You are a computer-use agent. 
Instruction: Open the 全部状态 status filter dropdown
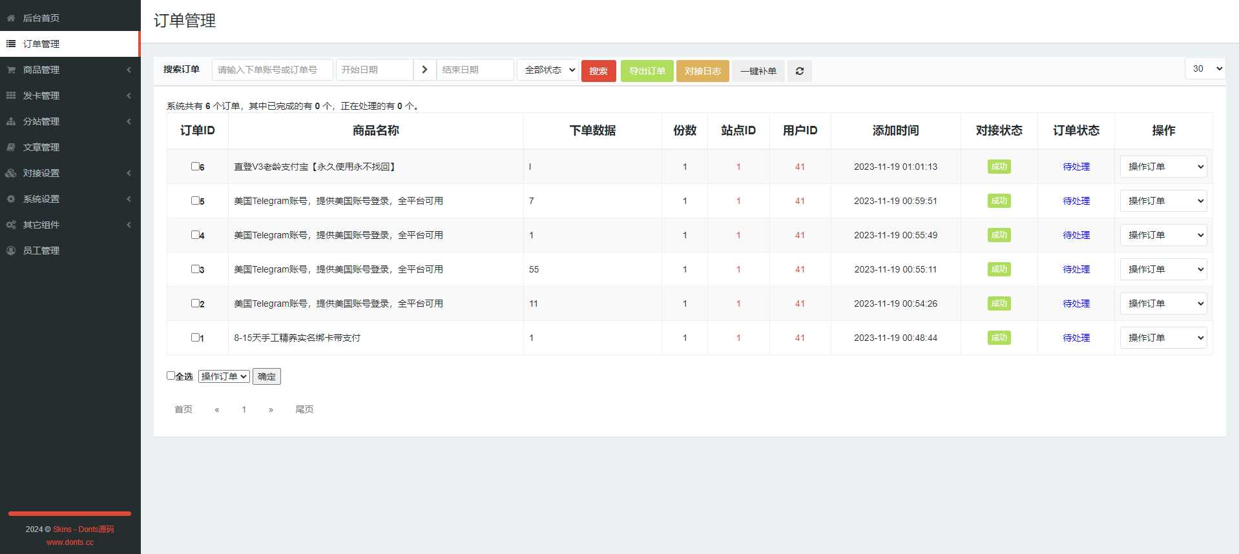coord(548,70)
